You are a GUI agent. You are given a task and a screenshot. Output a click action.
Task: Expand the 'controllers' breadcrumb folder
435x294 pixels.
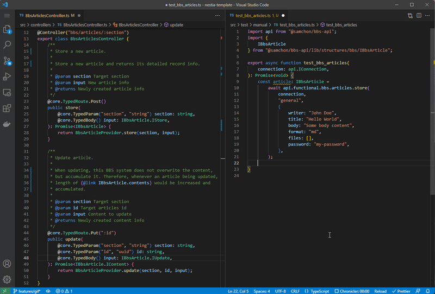click(41, 25)
